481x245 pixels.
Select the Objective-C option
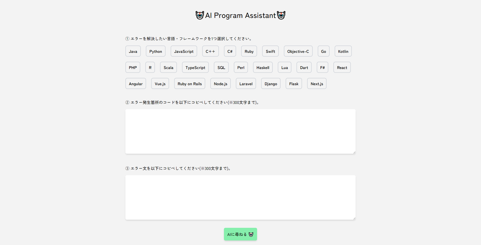pyautogui.click(x=298, y=51)
